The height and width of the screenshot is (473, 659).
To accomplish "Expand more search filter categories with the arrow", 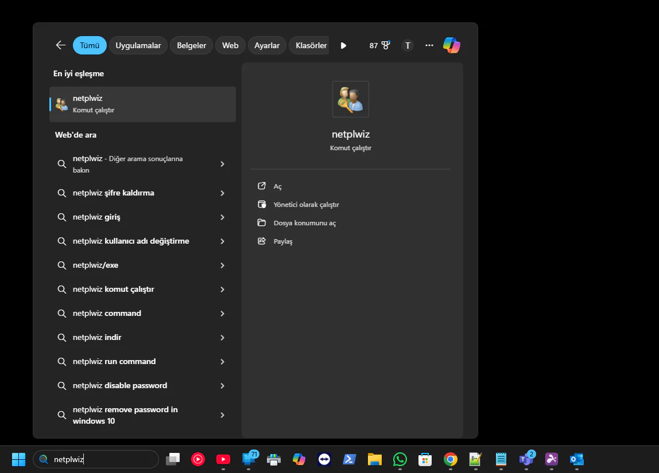I will click(x=343, y=45).
